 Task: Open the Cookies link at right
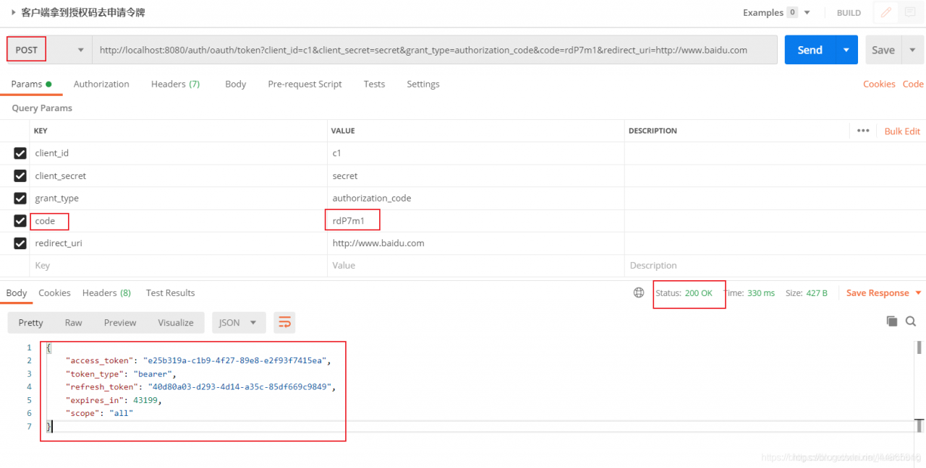(x=879, y=84)
